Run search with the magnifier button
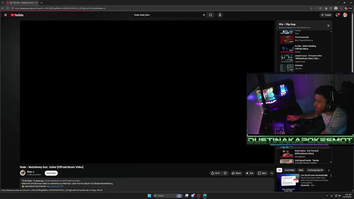 tap(210, 15)
